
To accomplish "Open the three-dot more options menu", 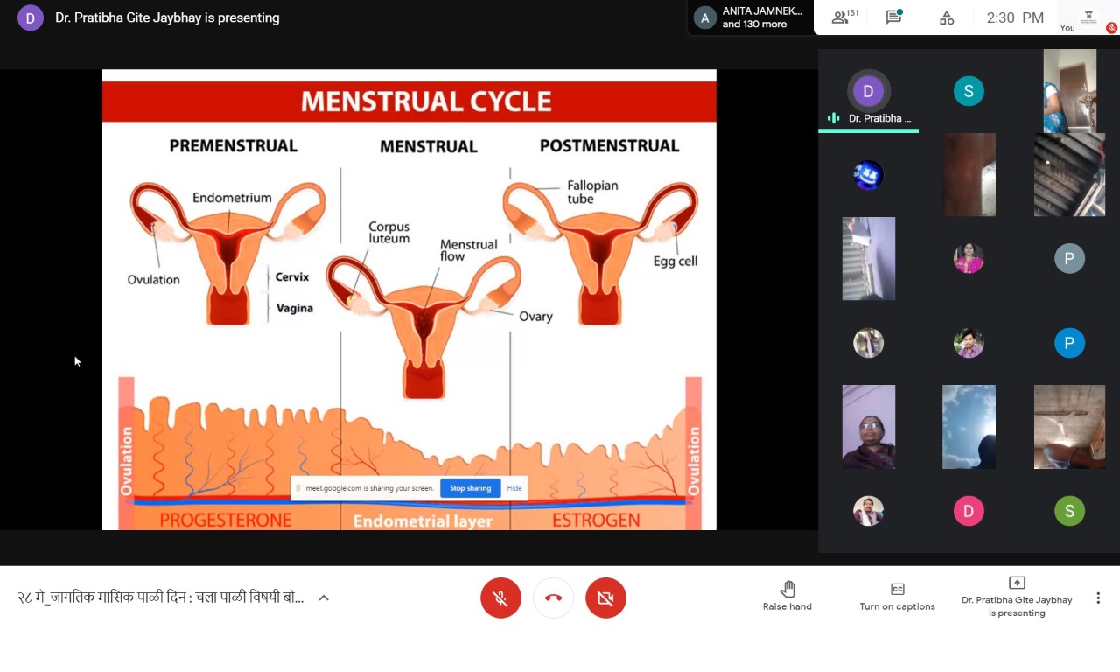I will click(x=1098, y=598).
